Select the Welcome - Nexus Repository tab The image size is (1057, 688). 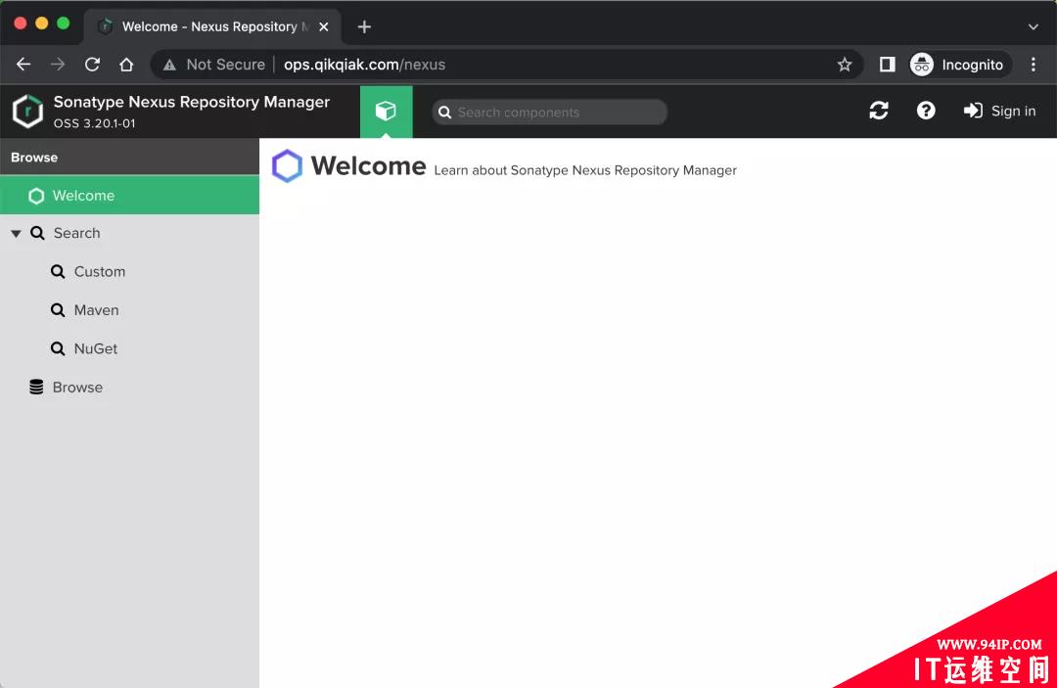[212, 27]
